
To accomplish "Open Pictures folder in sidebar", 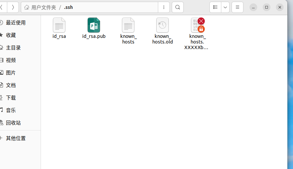I will click(x=11, y=73).
